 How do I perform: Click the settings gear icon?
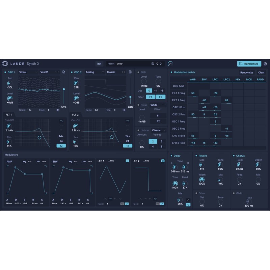[x=266, y=63]
